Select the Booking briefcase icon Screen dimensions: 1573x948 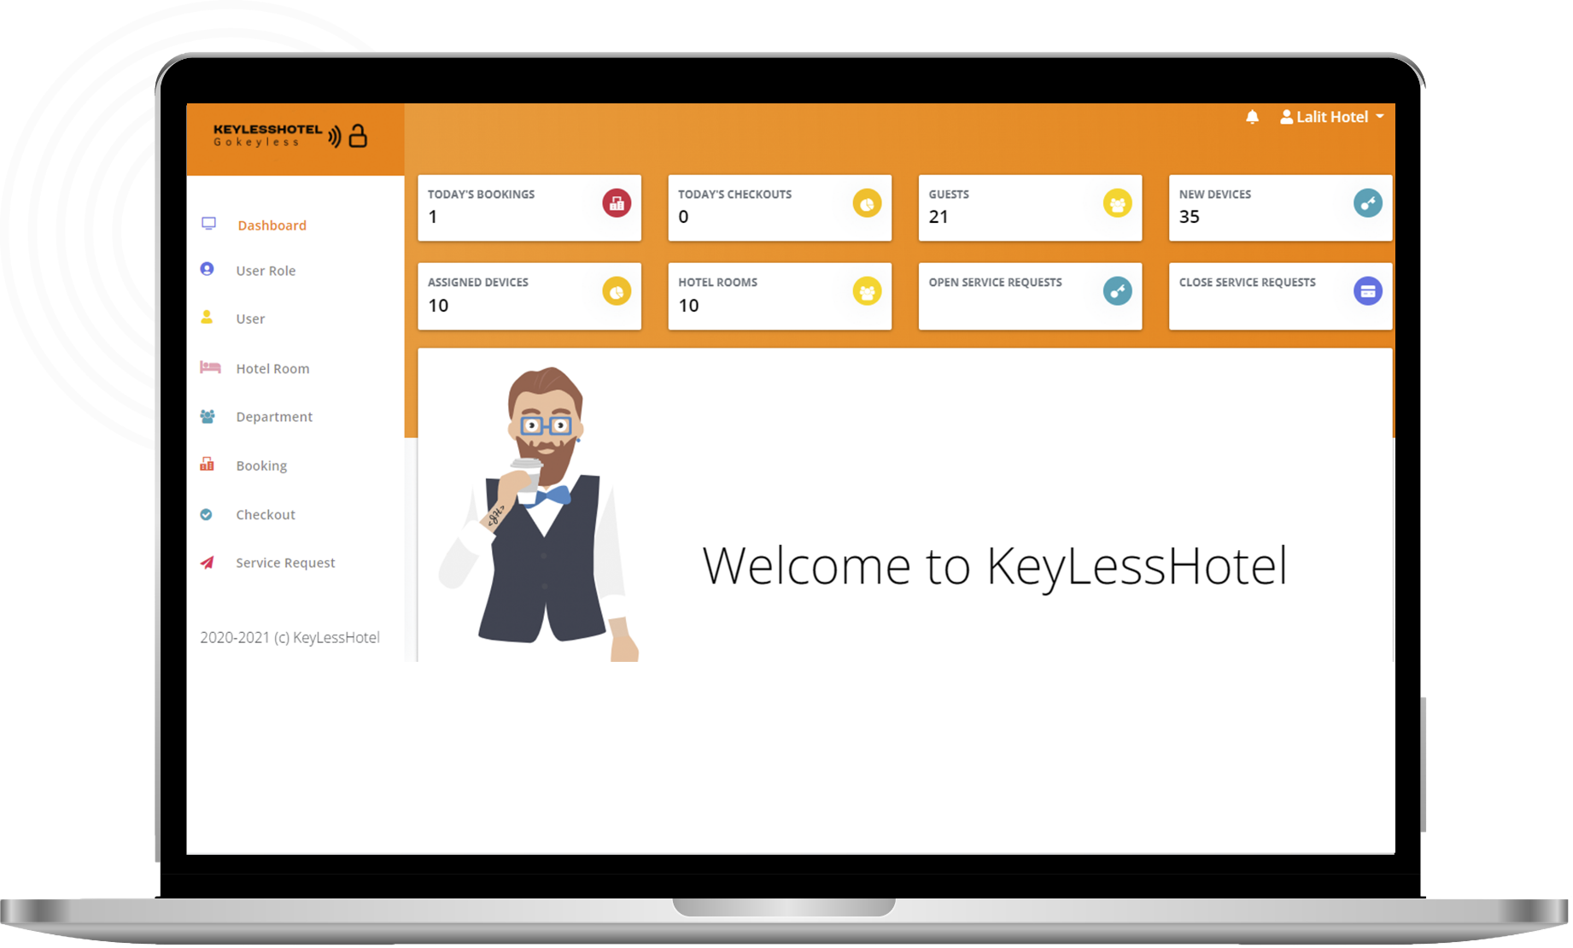pos(208,465)
